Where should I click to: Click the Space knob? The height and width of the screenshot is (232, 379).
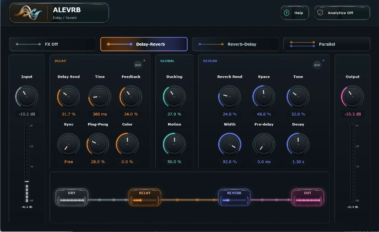[x=264, y=96]
